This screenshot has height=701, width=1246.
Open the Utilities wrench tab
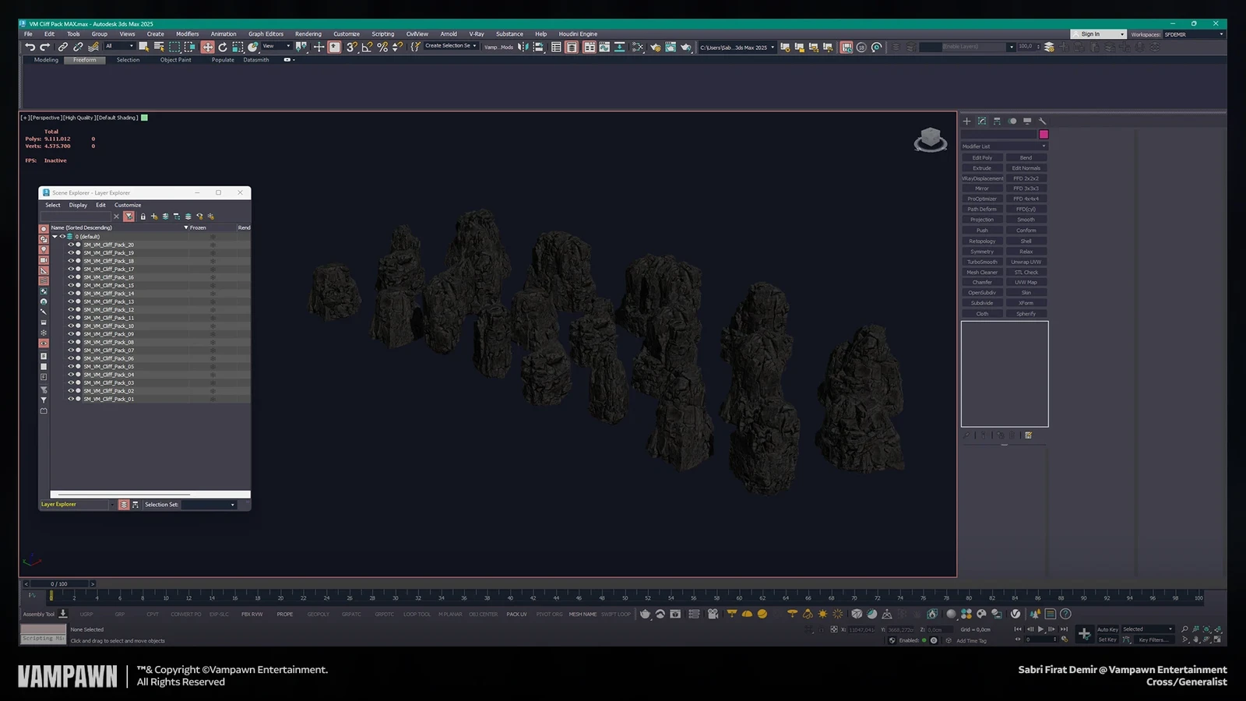[1042, 122]
